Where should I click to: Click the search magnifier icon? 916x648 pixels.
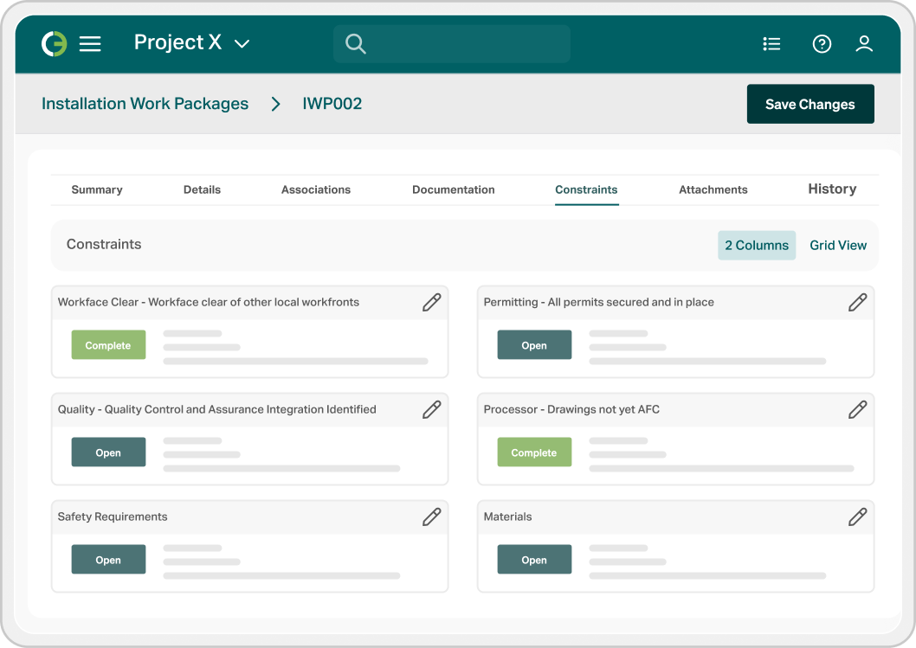click(356, 43)
